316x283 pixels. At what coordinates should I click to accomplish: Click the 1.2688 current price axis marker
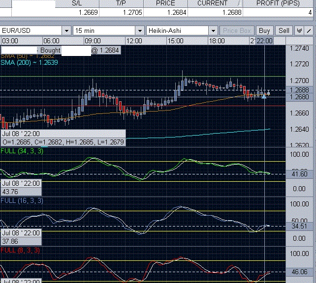coord(299,90)
